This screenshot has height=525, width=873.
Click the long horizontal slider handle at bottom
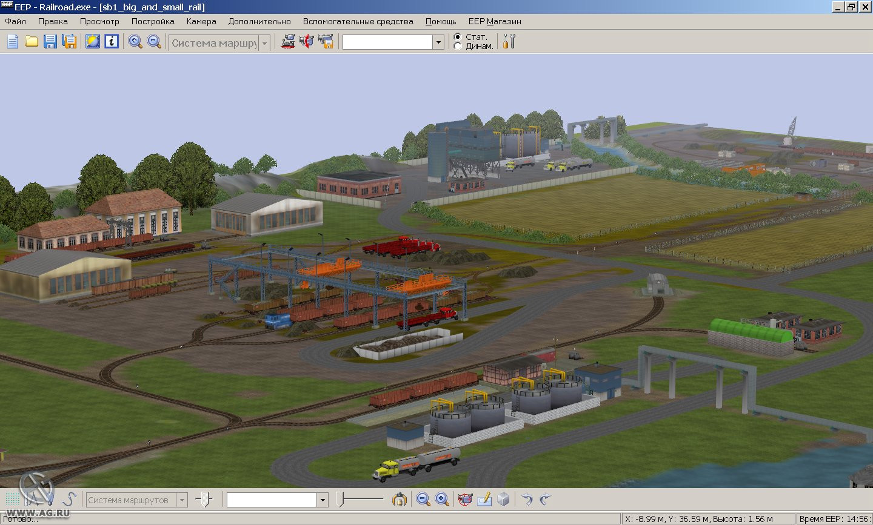(340, 499)
